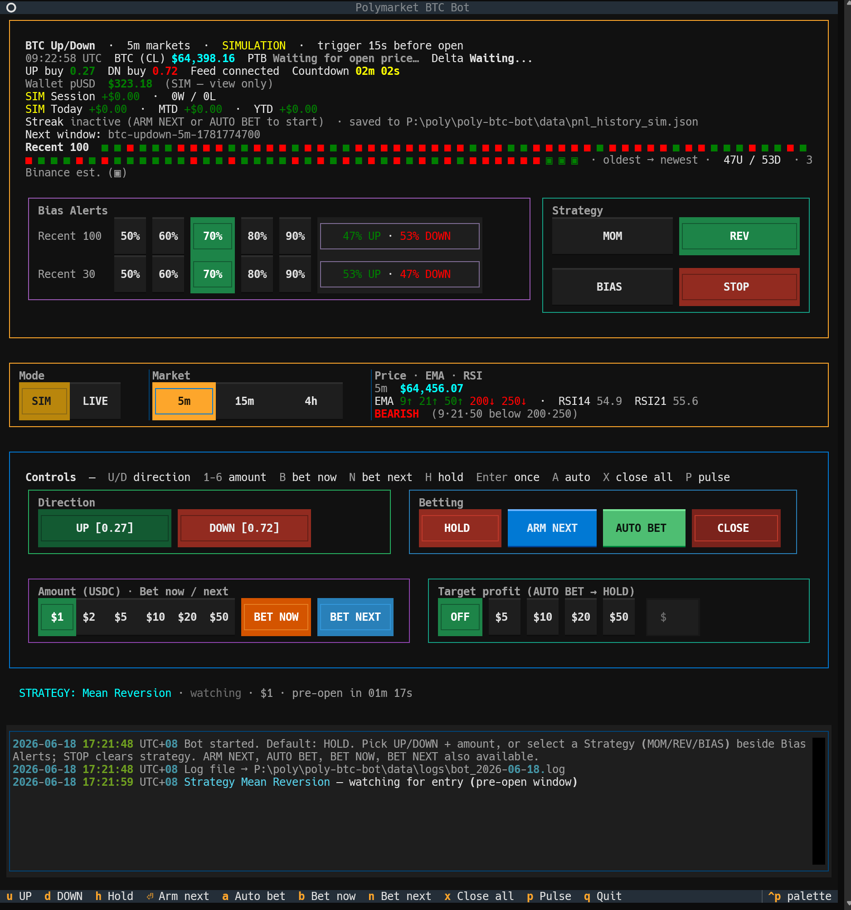Click next window btc-updown-5m-1781774700
This screenshot has height=910, width=851.
click(x=184, y=134)
